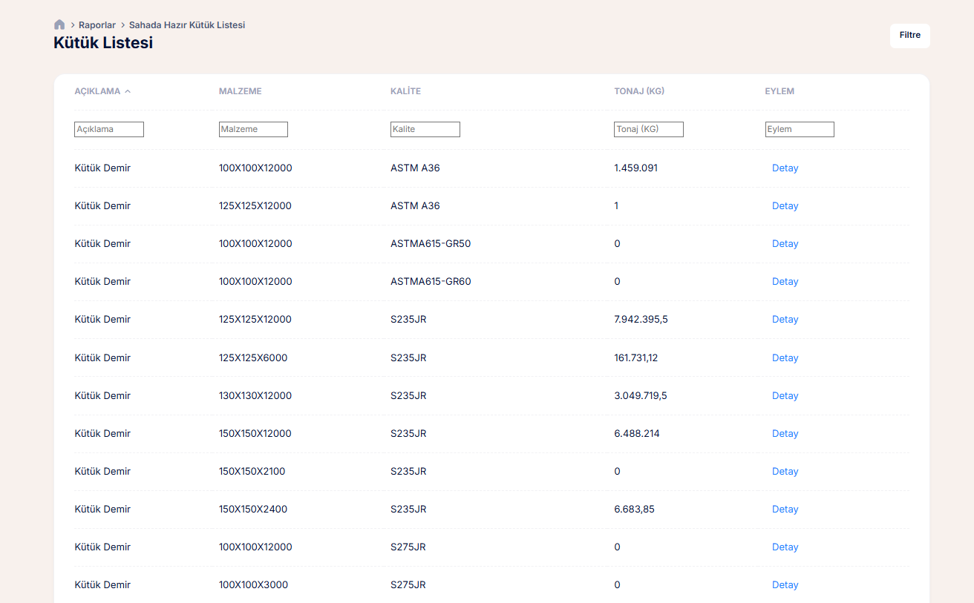Open Detay for S235JR 150X150X2400

coord(785,510)
